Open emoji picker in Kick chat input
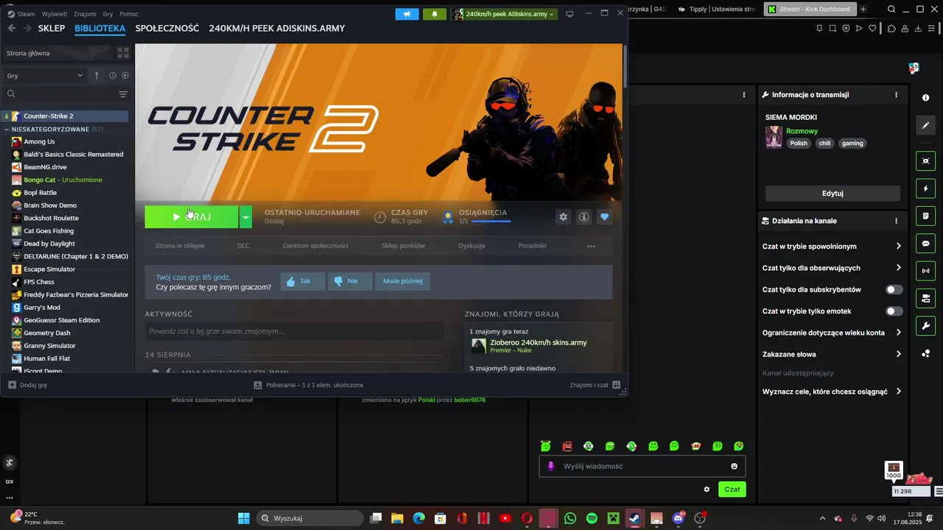 [734, 466]
